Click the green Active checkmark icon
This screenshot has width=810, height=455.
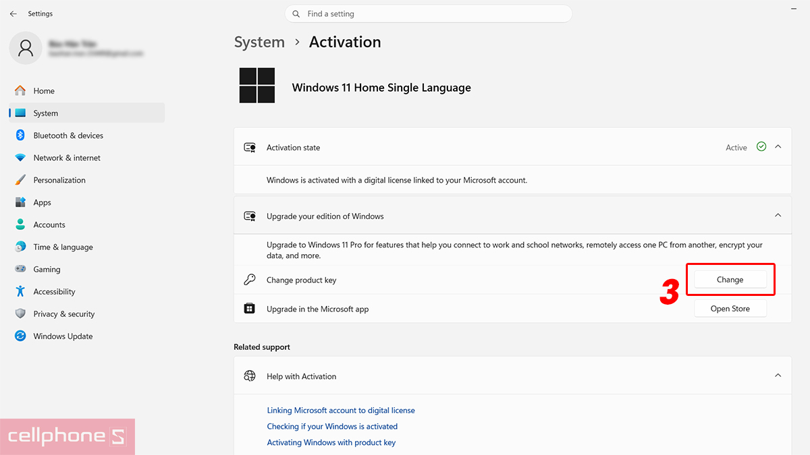pos(761,147)
